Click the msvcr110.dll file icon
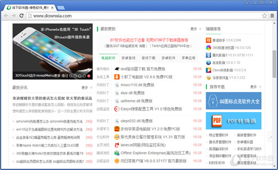 click(x=117, y=85)
